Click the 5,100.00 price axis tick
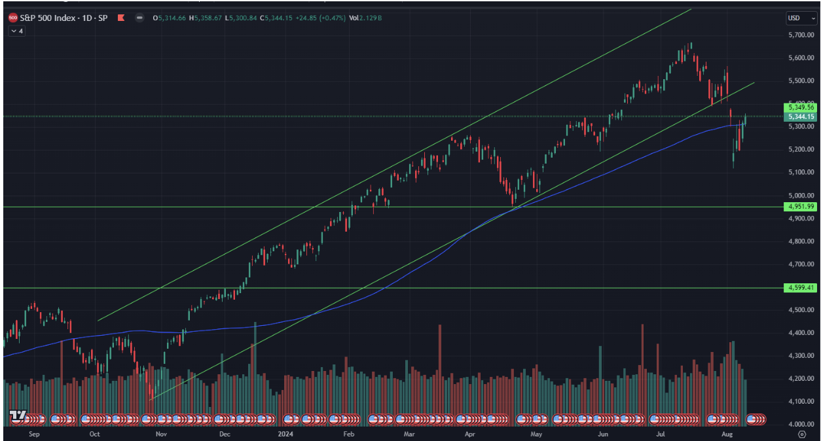 coord(801,172)
